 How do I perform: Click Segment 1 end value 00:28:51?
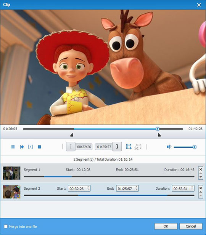[x=132, y=169]
